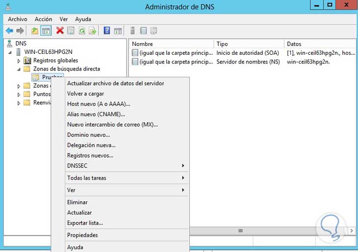Go forward with the gray right arrow
Image resolution: width=358 pixels, height=252 pixels.
pyautogui.click(x=20, y=31)
